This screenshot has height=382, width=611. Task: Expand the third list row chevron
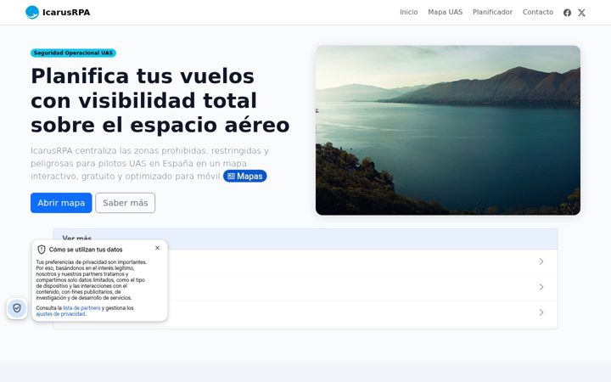click(541, 312)
